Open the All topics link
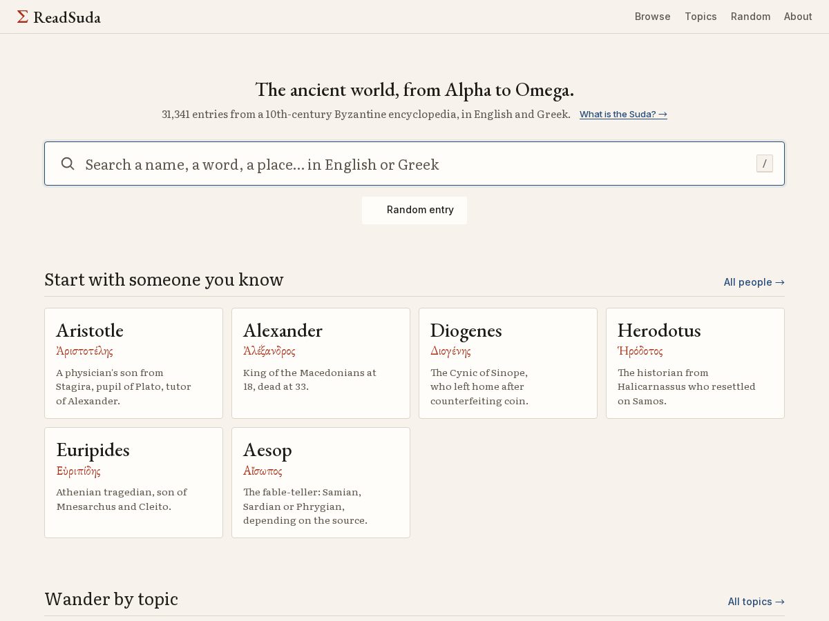 click(756, 602)
